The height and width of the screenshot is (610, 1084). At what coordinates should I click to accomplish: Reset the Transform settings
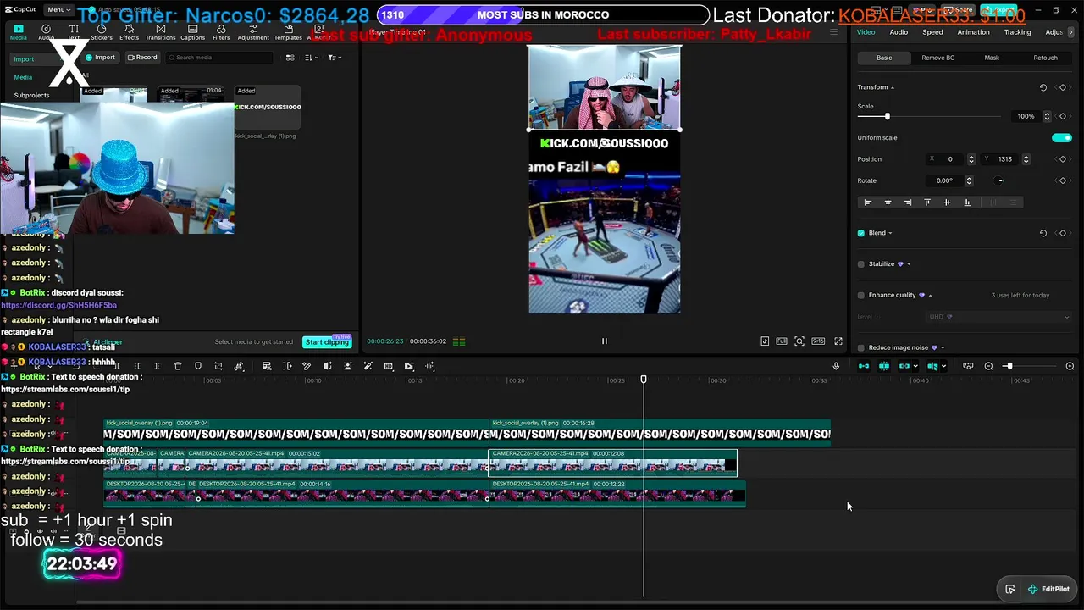1043,87
